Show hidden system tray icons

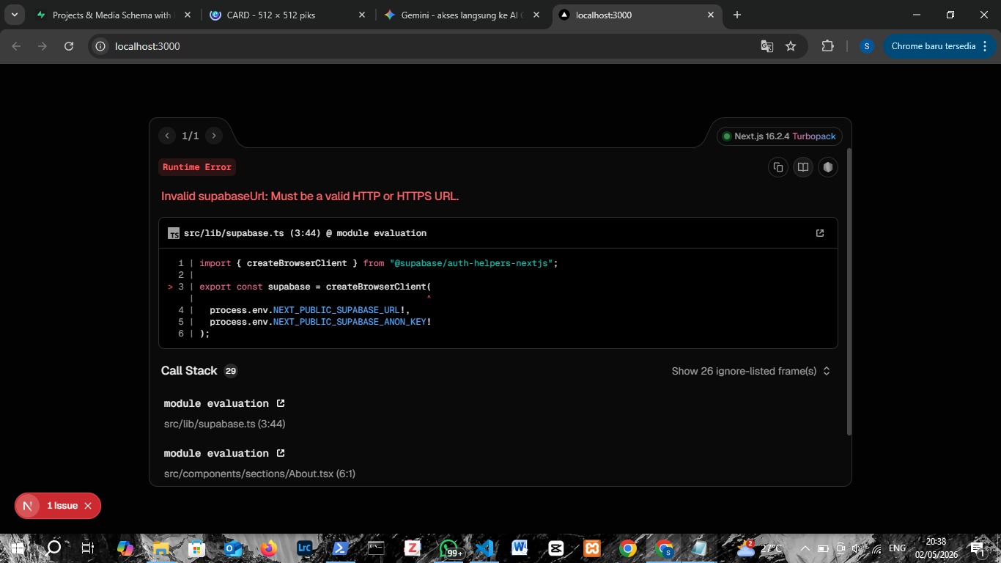click(x=805, y=548)
